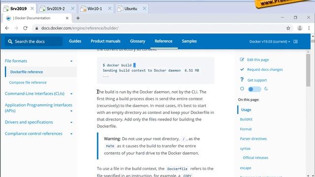Open the Samples nav item
The width and height of the screenshot is (315, 177).
coord(189,41)
